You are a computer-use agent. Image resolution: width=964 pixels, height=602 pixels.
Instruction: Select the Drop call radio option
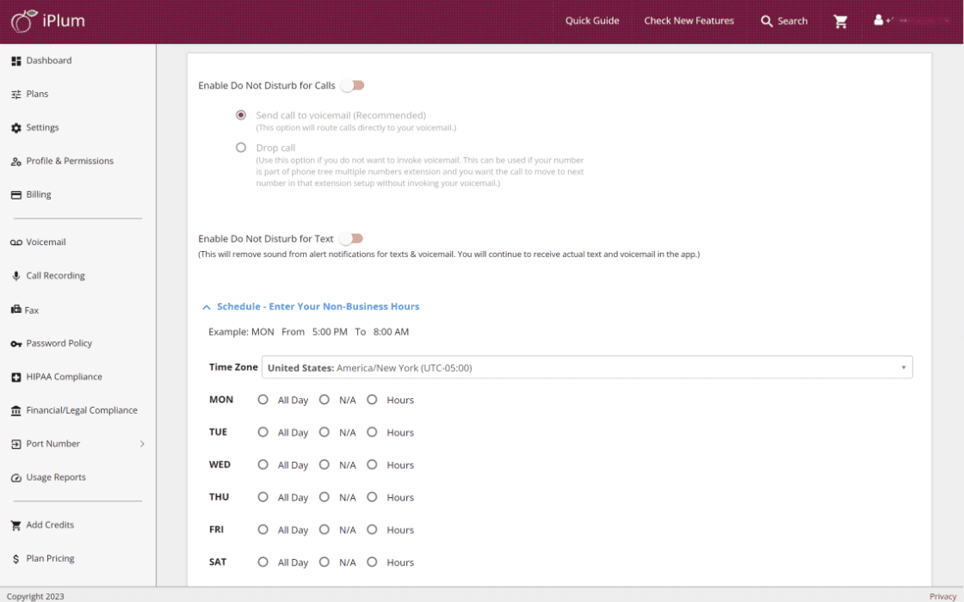241,148
